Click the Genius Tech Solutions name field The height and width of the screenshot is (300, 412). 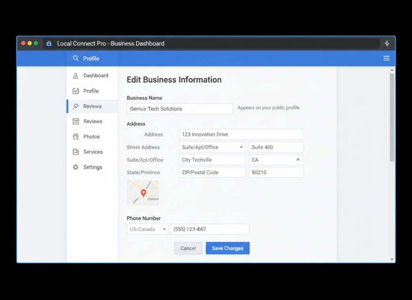[x=180, y=108]
